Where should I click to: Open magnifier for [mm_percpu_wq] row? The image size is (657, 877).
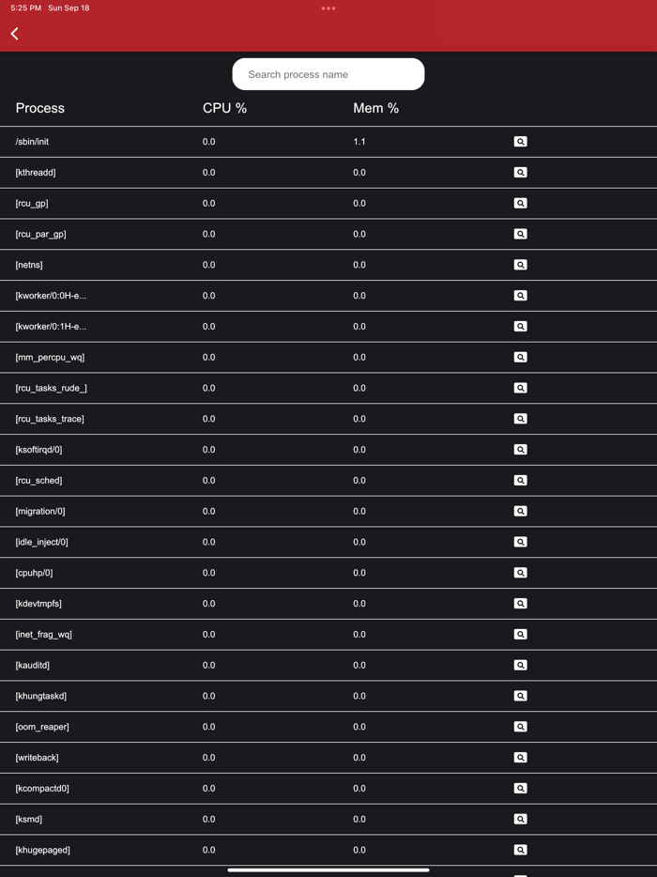point(520,357)
